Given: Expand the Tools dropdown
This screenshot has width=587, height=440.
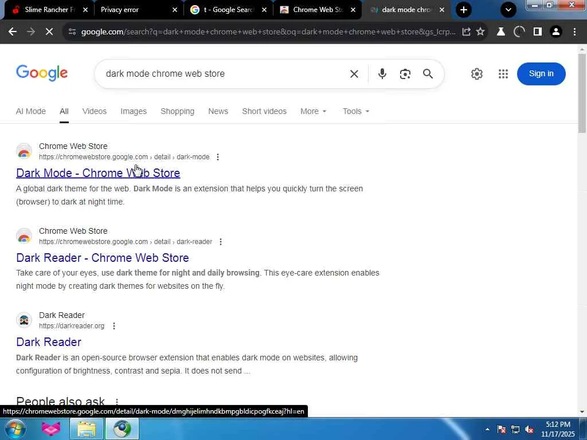Looking at the screenshot, I should click(x=355, y=112).
